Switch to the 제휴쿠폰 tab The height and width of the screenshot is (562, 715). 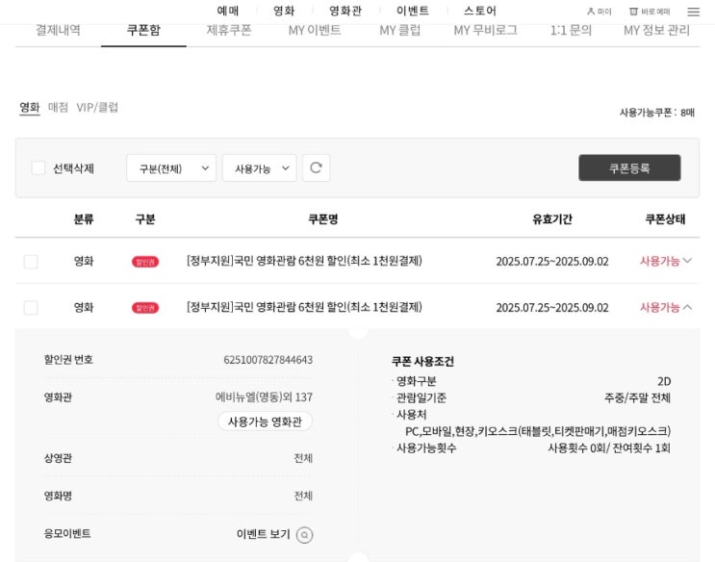229,30
